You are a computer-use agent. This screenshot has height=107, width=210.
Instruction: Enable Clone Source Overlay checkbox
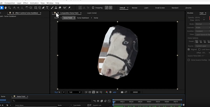coord(189,60)
